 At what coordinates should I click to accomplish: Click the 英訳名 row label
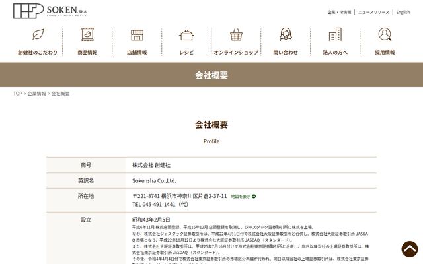click(86, 180)
